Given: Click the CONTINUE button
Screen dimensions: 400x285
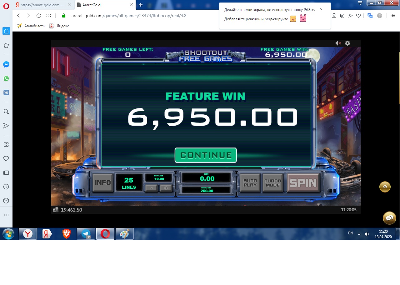Looking at the screenshot, I should point(206,155).
